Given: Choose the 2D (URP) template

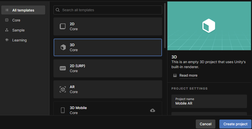Looking at the screenshot, I should tap(108, 68).
